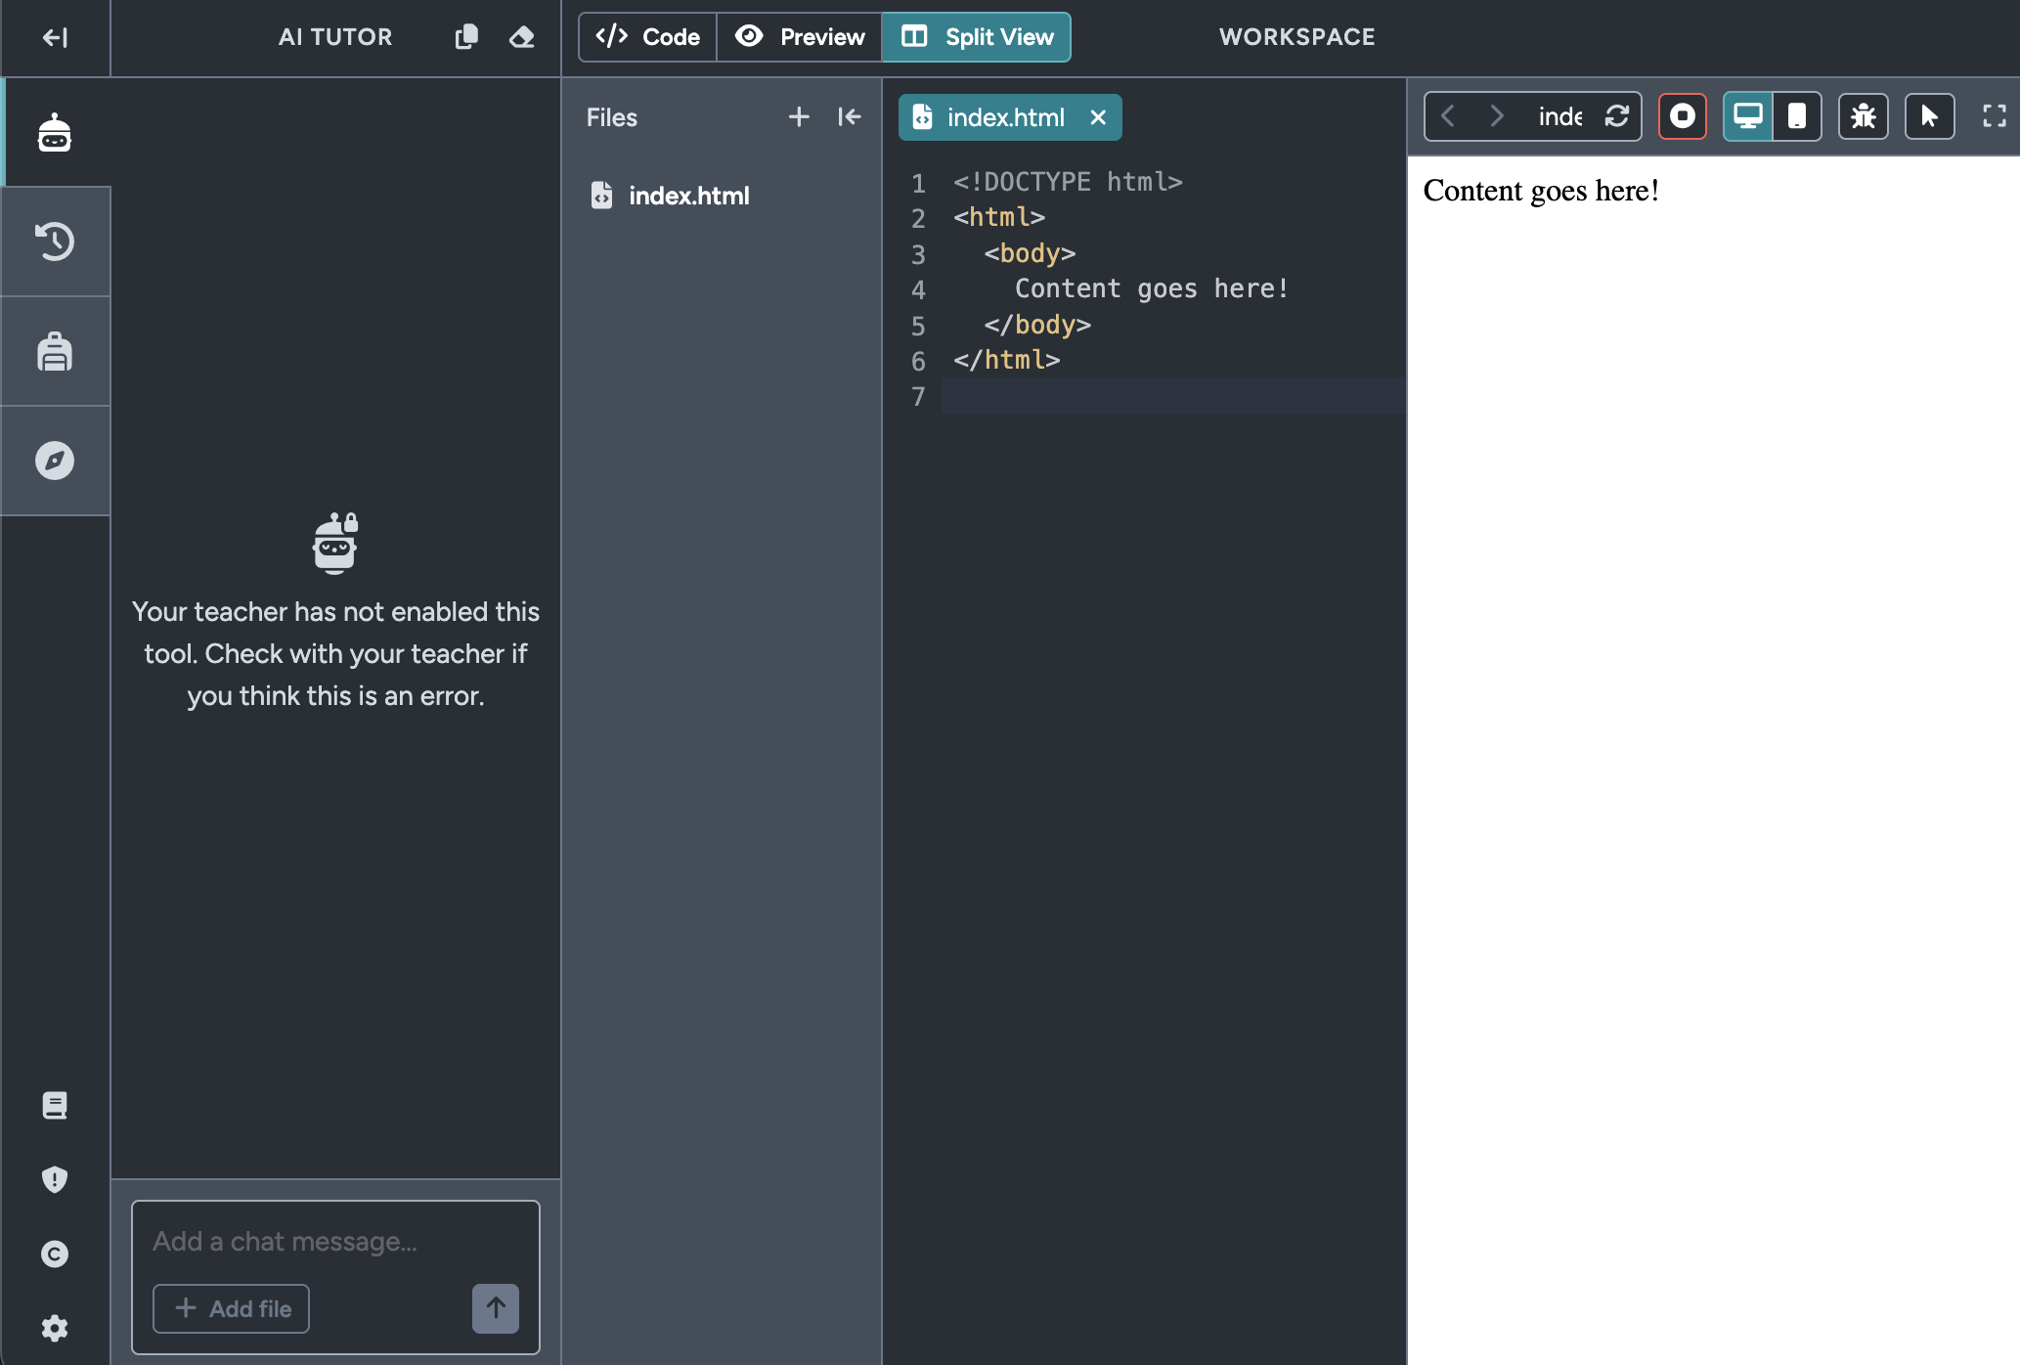Click the preview URL address field
2020x1365 pixels.
click(x=1560, y=116)
